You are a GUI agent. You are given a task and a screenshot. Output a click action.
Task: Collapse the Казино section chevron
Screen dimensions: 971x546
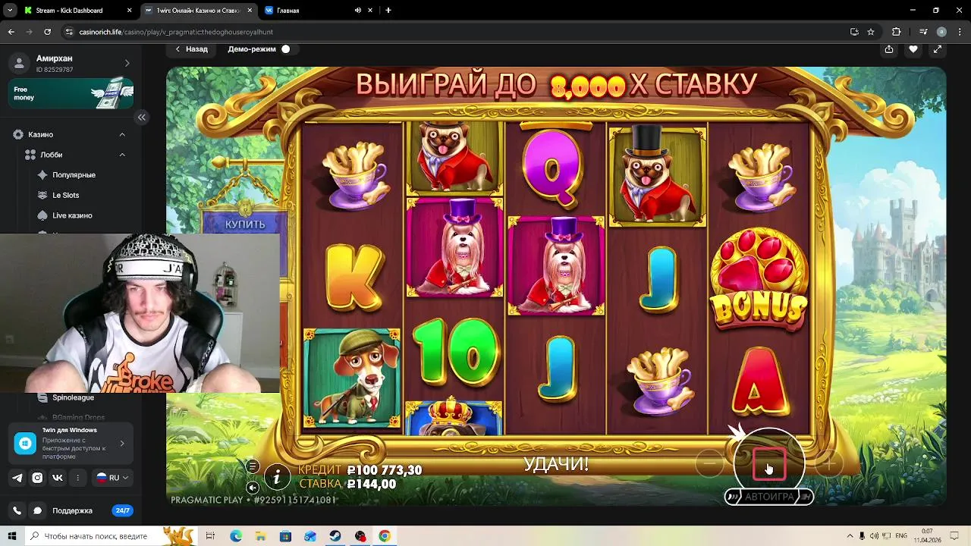pos(122,134)
